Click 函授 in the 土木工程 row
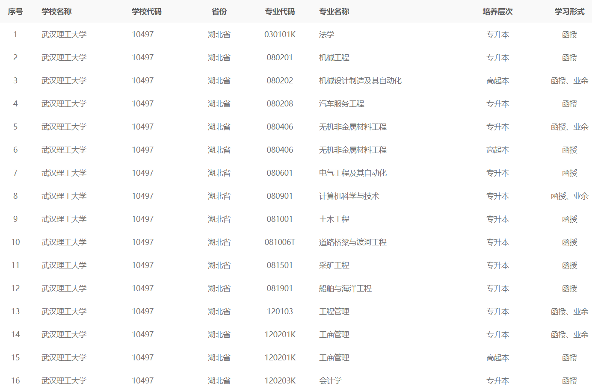The width and height of the screenshot is (592, 392). (569, 219)
